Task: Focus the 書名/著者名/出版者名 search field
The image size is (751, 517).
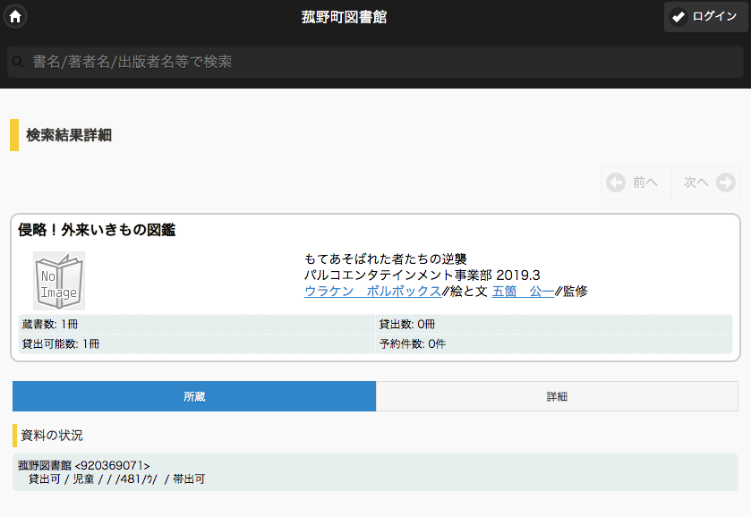Action: (375, 62)
